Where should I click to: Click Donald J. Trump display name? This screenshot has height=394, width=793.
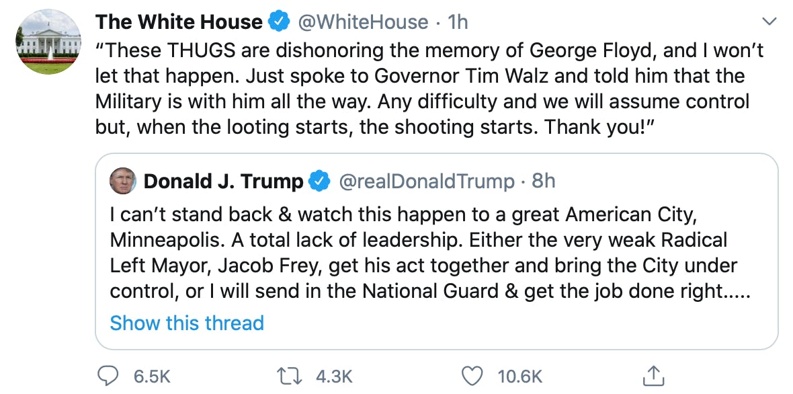224,181
